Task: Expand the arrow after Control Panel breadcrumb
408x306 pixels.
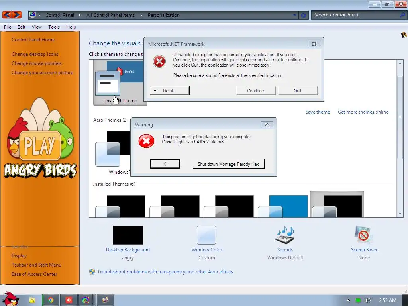Action: pos(80,15)
